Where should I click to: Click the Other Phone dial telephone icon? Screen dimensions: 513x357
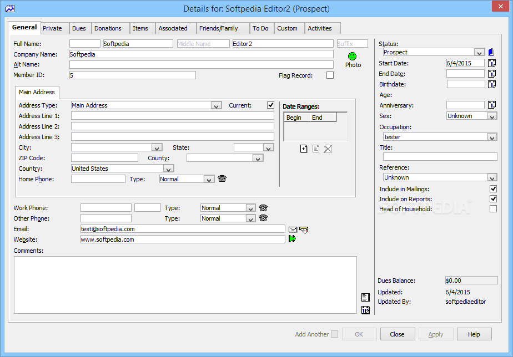[263, 218]
